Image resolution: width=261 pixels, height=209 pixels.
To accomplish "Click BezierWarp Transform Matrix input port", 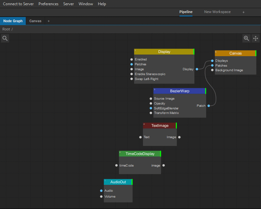I will (151, 113).
